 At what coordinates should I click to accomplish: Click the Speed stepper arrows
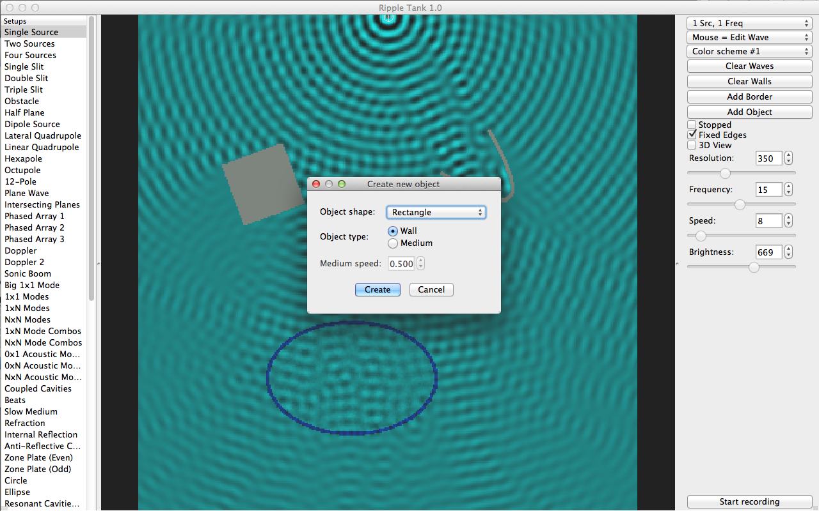click(x=788, y=221)
